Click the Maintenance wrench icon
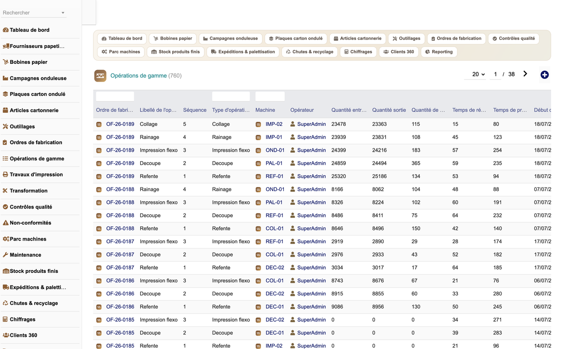The height and width of the screenshot is (349, 563). (6, 255)
